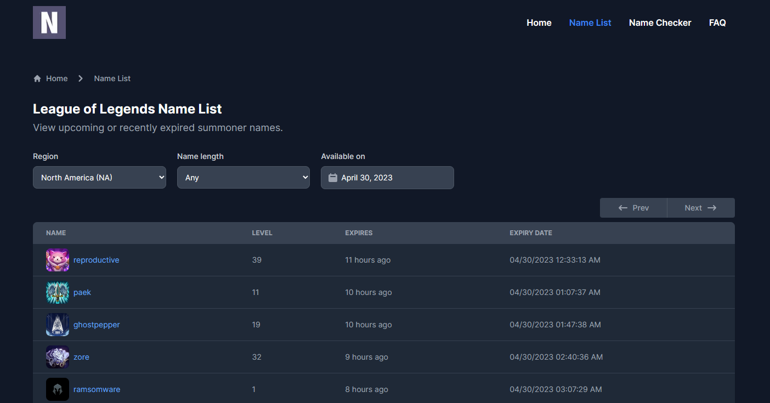Open summoner name zore

(81, 357)
